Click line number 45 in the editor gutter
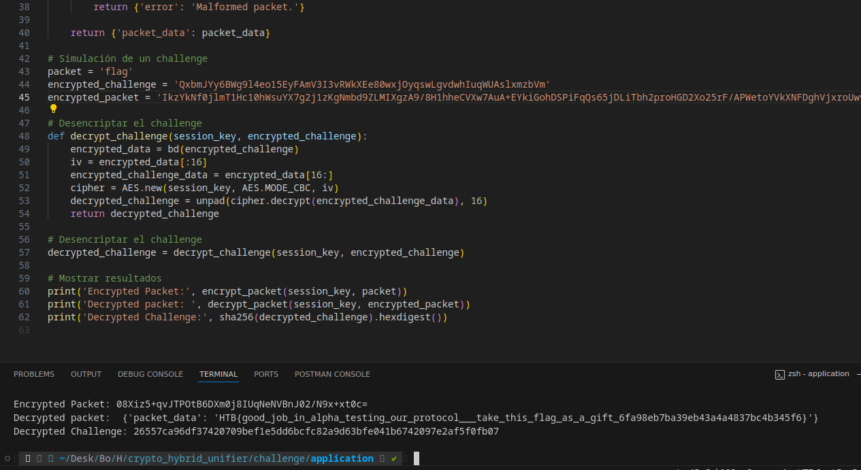The height and width of the screenshot is (470, 861). click(x=24, y=97)
